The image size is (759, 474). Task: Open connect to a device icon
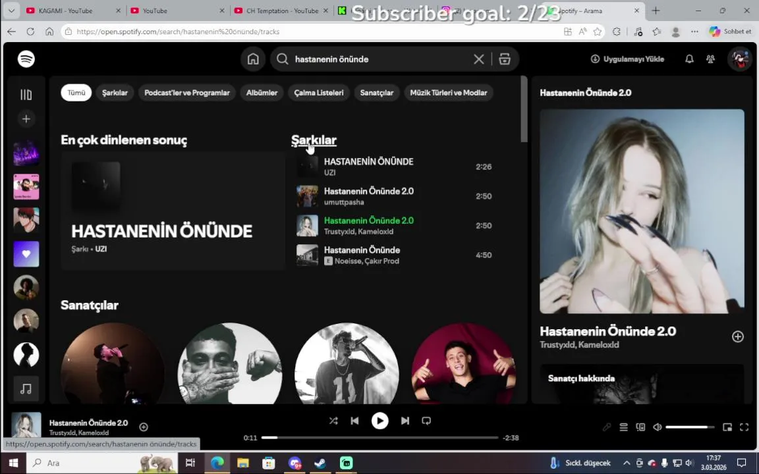(x=640, y=427)
